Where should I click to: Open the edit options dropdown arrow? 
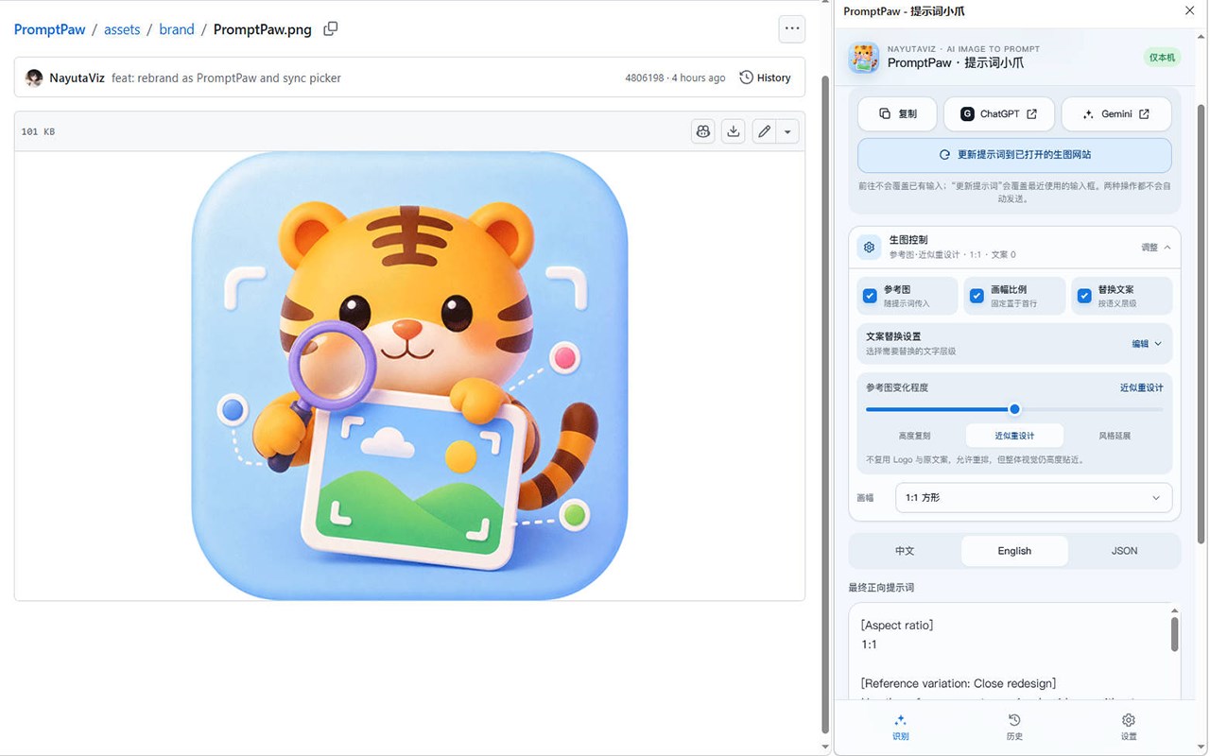tap(788, 131)
